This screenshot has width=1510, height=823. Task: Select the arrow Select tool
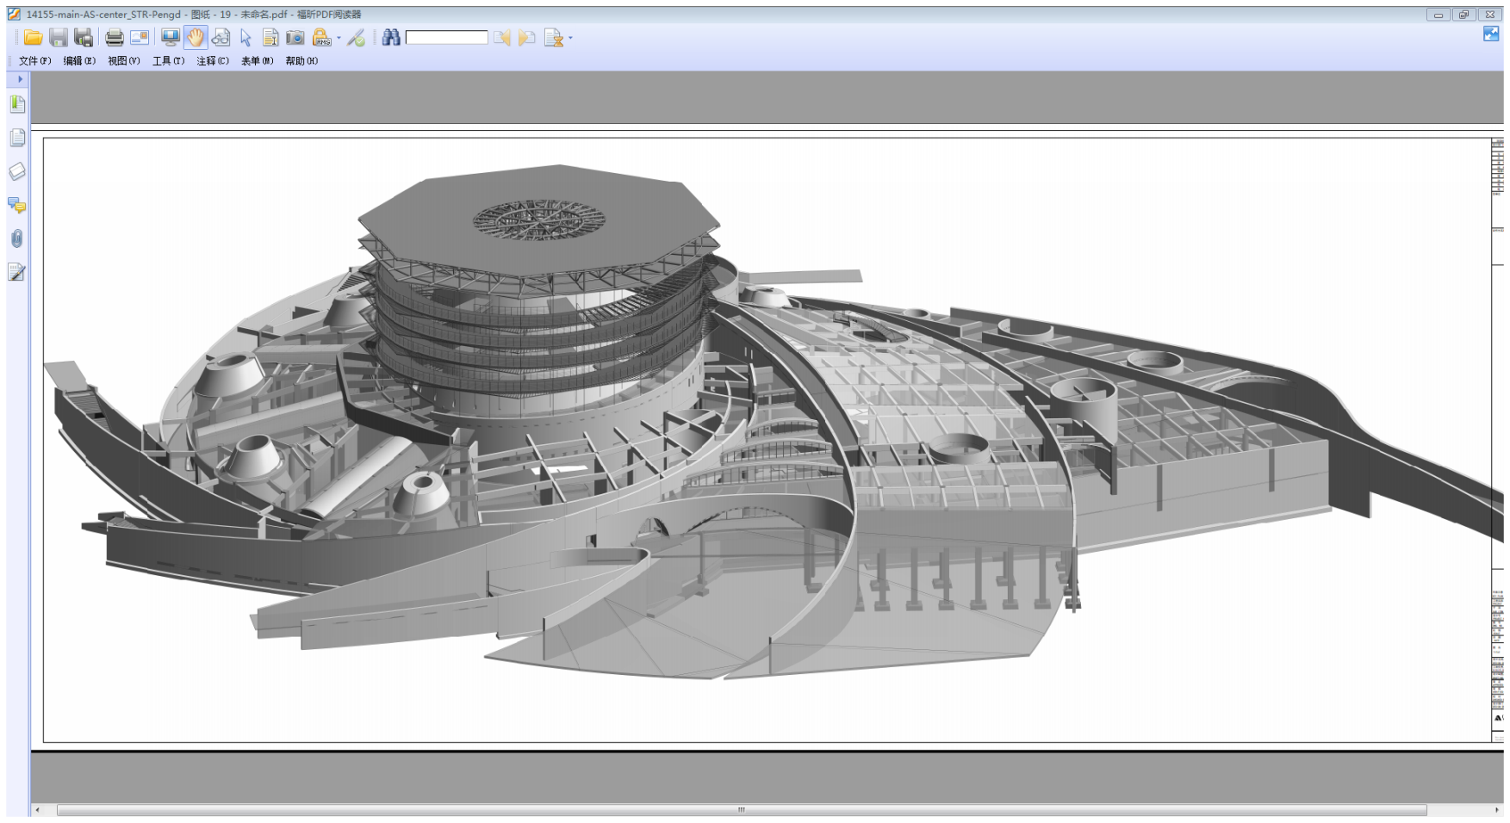(x=245, y=37)
